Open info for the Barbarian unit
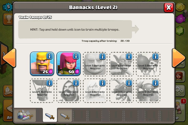Screen dimensions: 188x125 pyautogui.click(x=50, y=56)
